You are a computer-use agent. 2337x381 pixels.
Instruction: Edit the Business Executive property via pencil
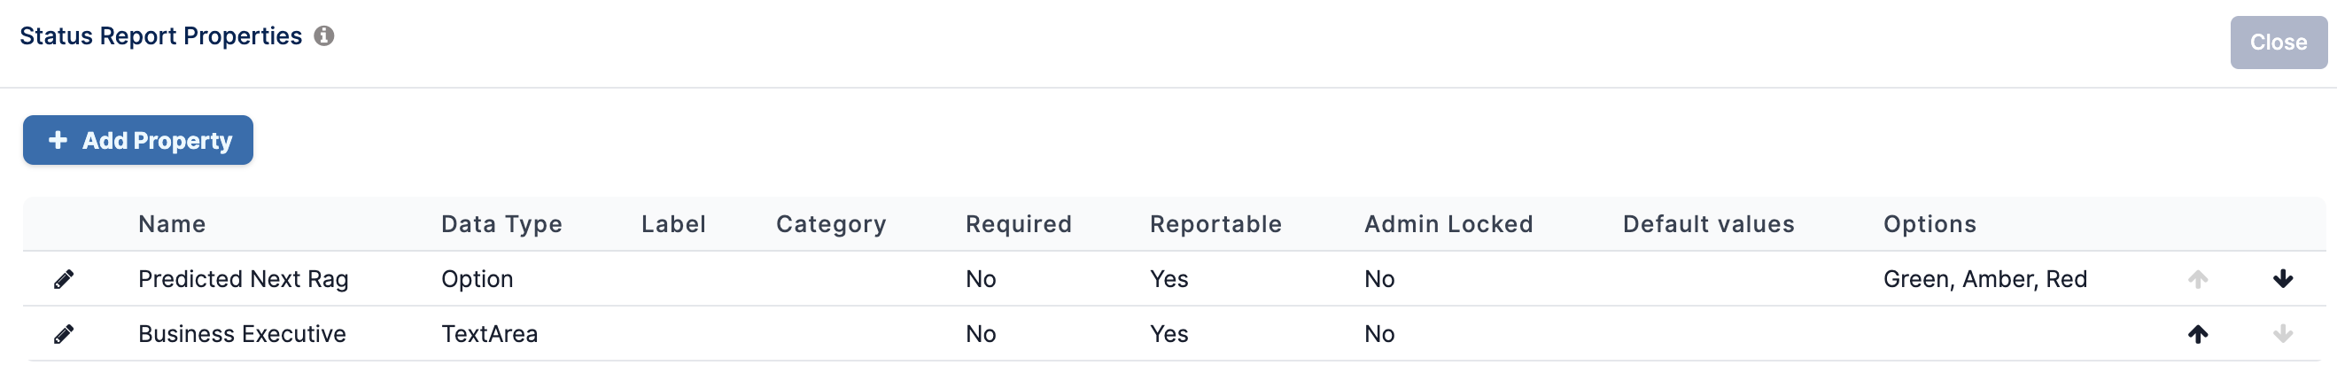64,335
